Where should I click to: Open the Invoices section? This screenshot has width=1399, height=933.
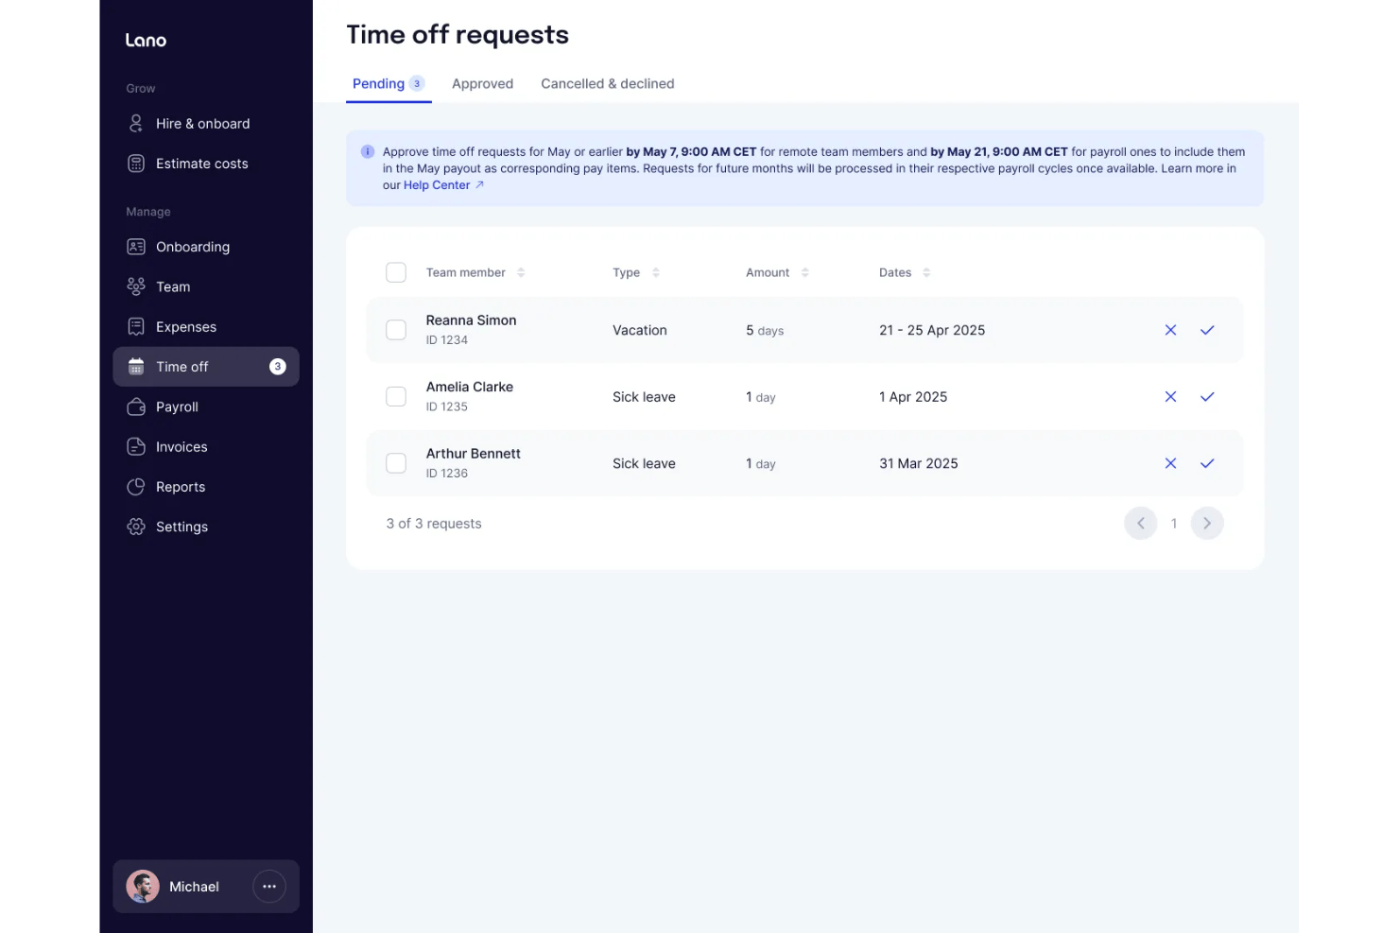pos(206,447)
